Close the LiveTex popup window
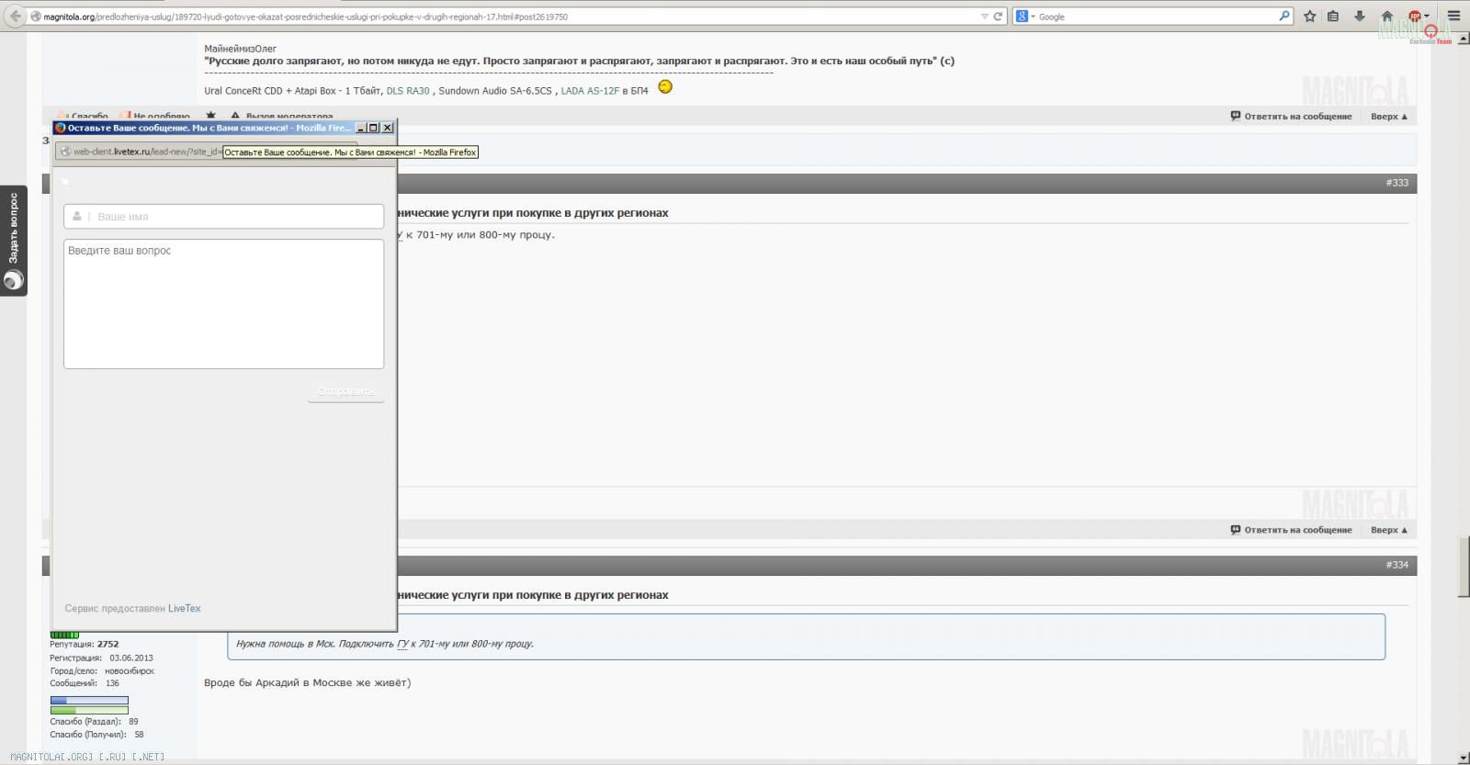The height and width of the screenshot is (765, 1470). click(387, 128)
